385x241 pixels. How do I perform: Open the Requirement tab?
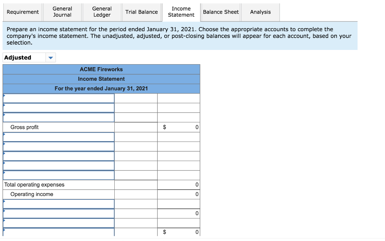tap(23, 12)
